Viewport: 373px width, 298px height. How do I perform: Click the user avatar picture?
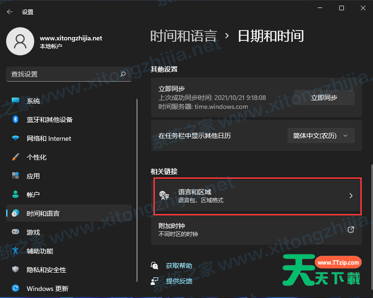(20, 41)
